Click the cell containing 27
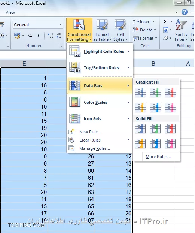The image size is (195, 233). [71, 164]
